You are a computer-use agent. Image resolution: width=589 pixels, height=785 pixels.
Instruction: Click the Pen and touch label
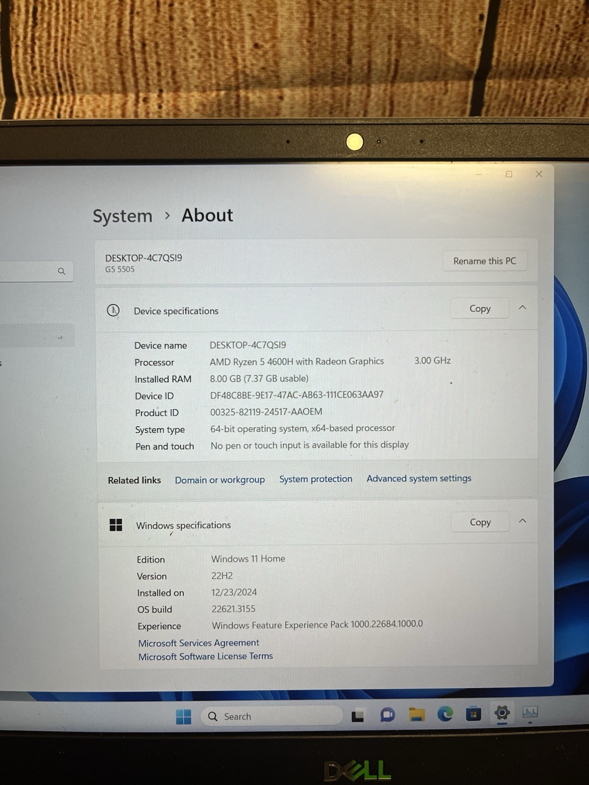(x=165, y=446)
